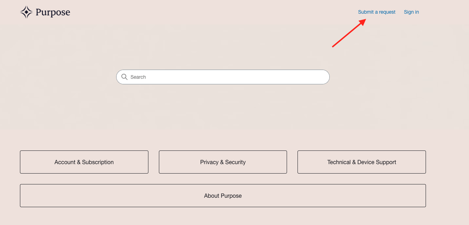Open the Submit a request link

tap(377, 12)
